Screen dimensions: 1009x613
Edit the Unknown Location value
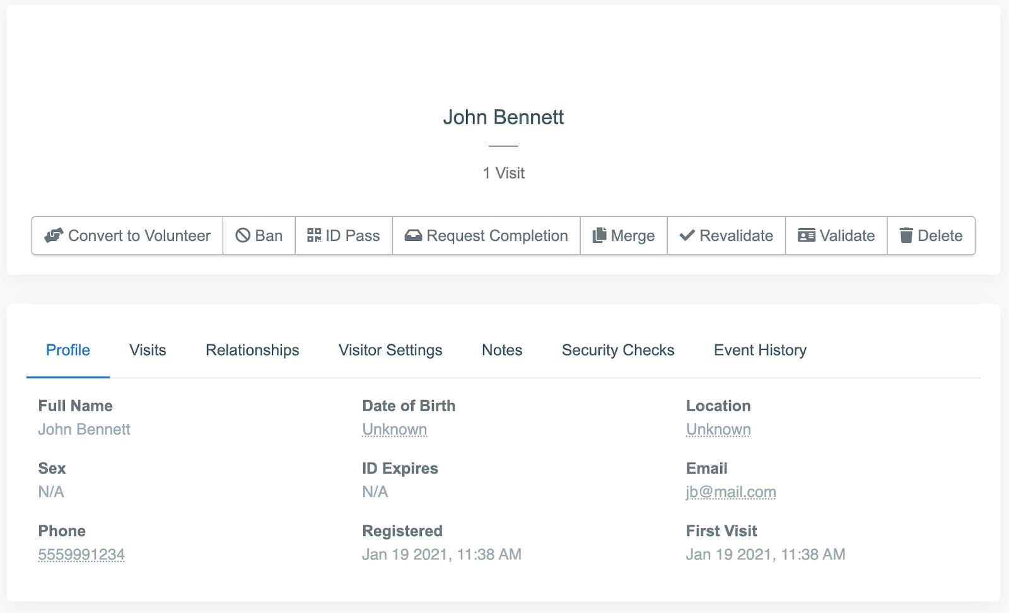718,429
